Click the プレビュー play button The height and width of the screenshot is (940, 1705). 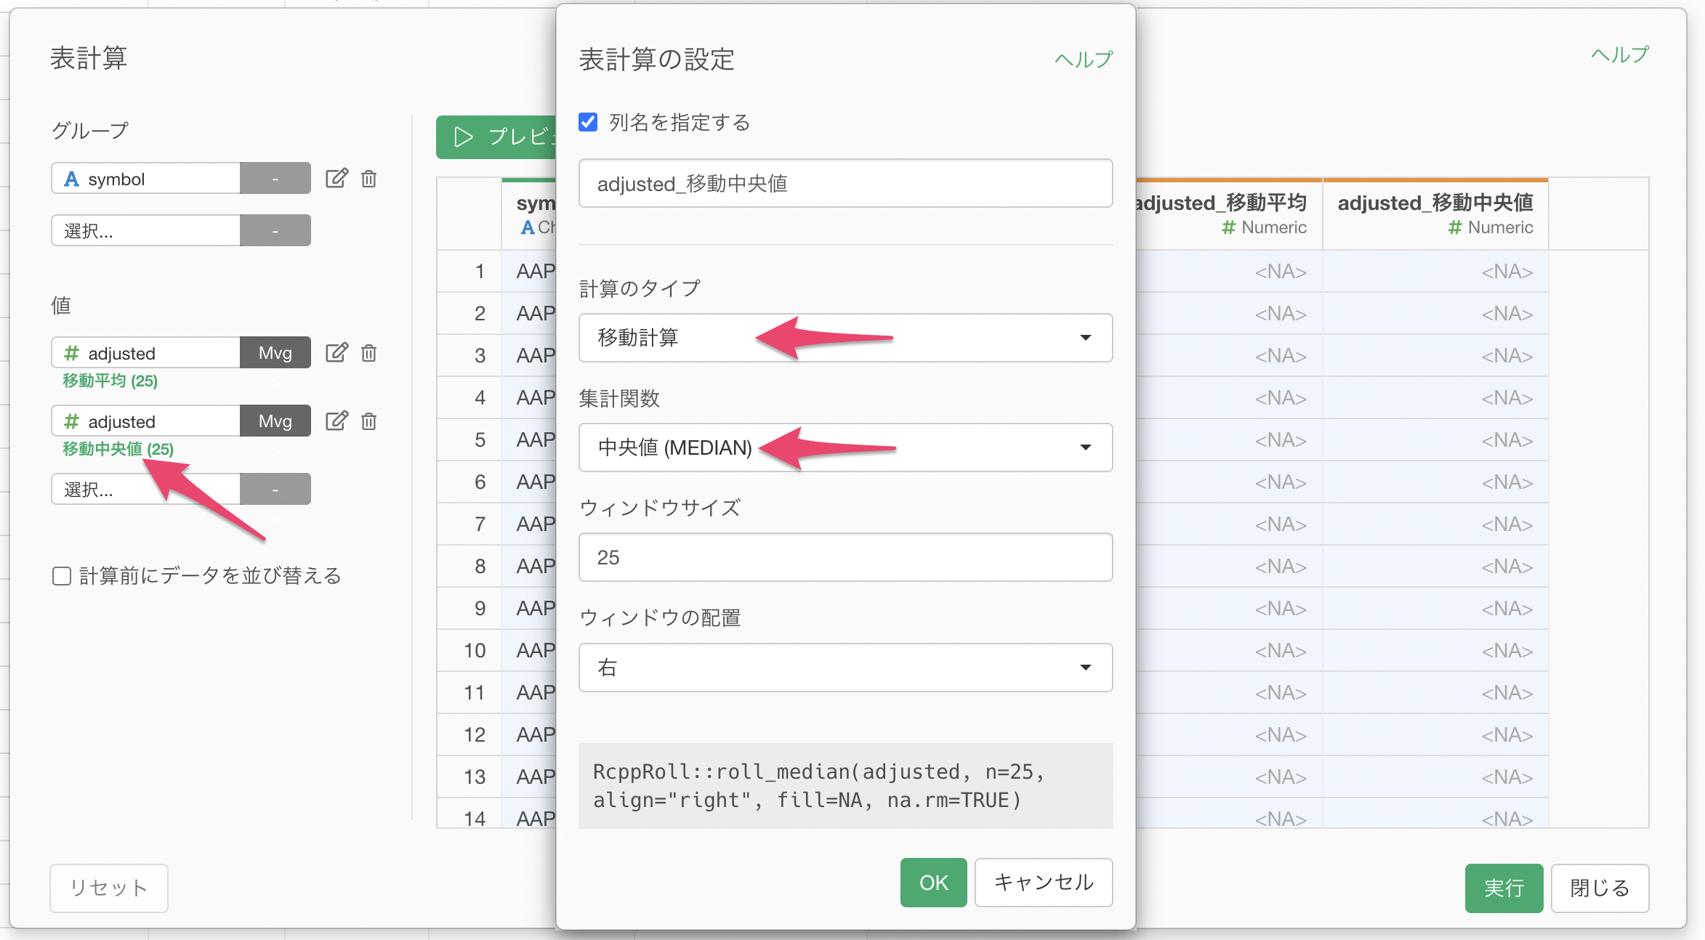(x=496, y=137)
